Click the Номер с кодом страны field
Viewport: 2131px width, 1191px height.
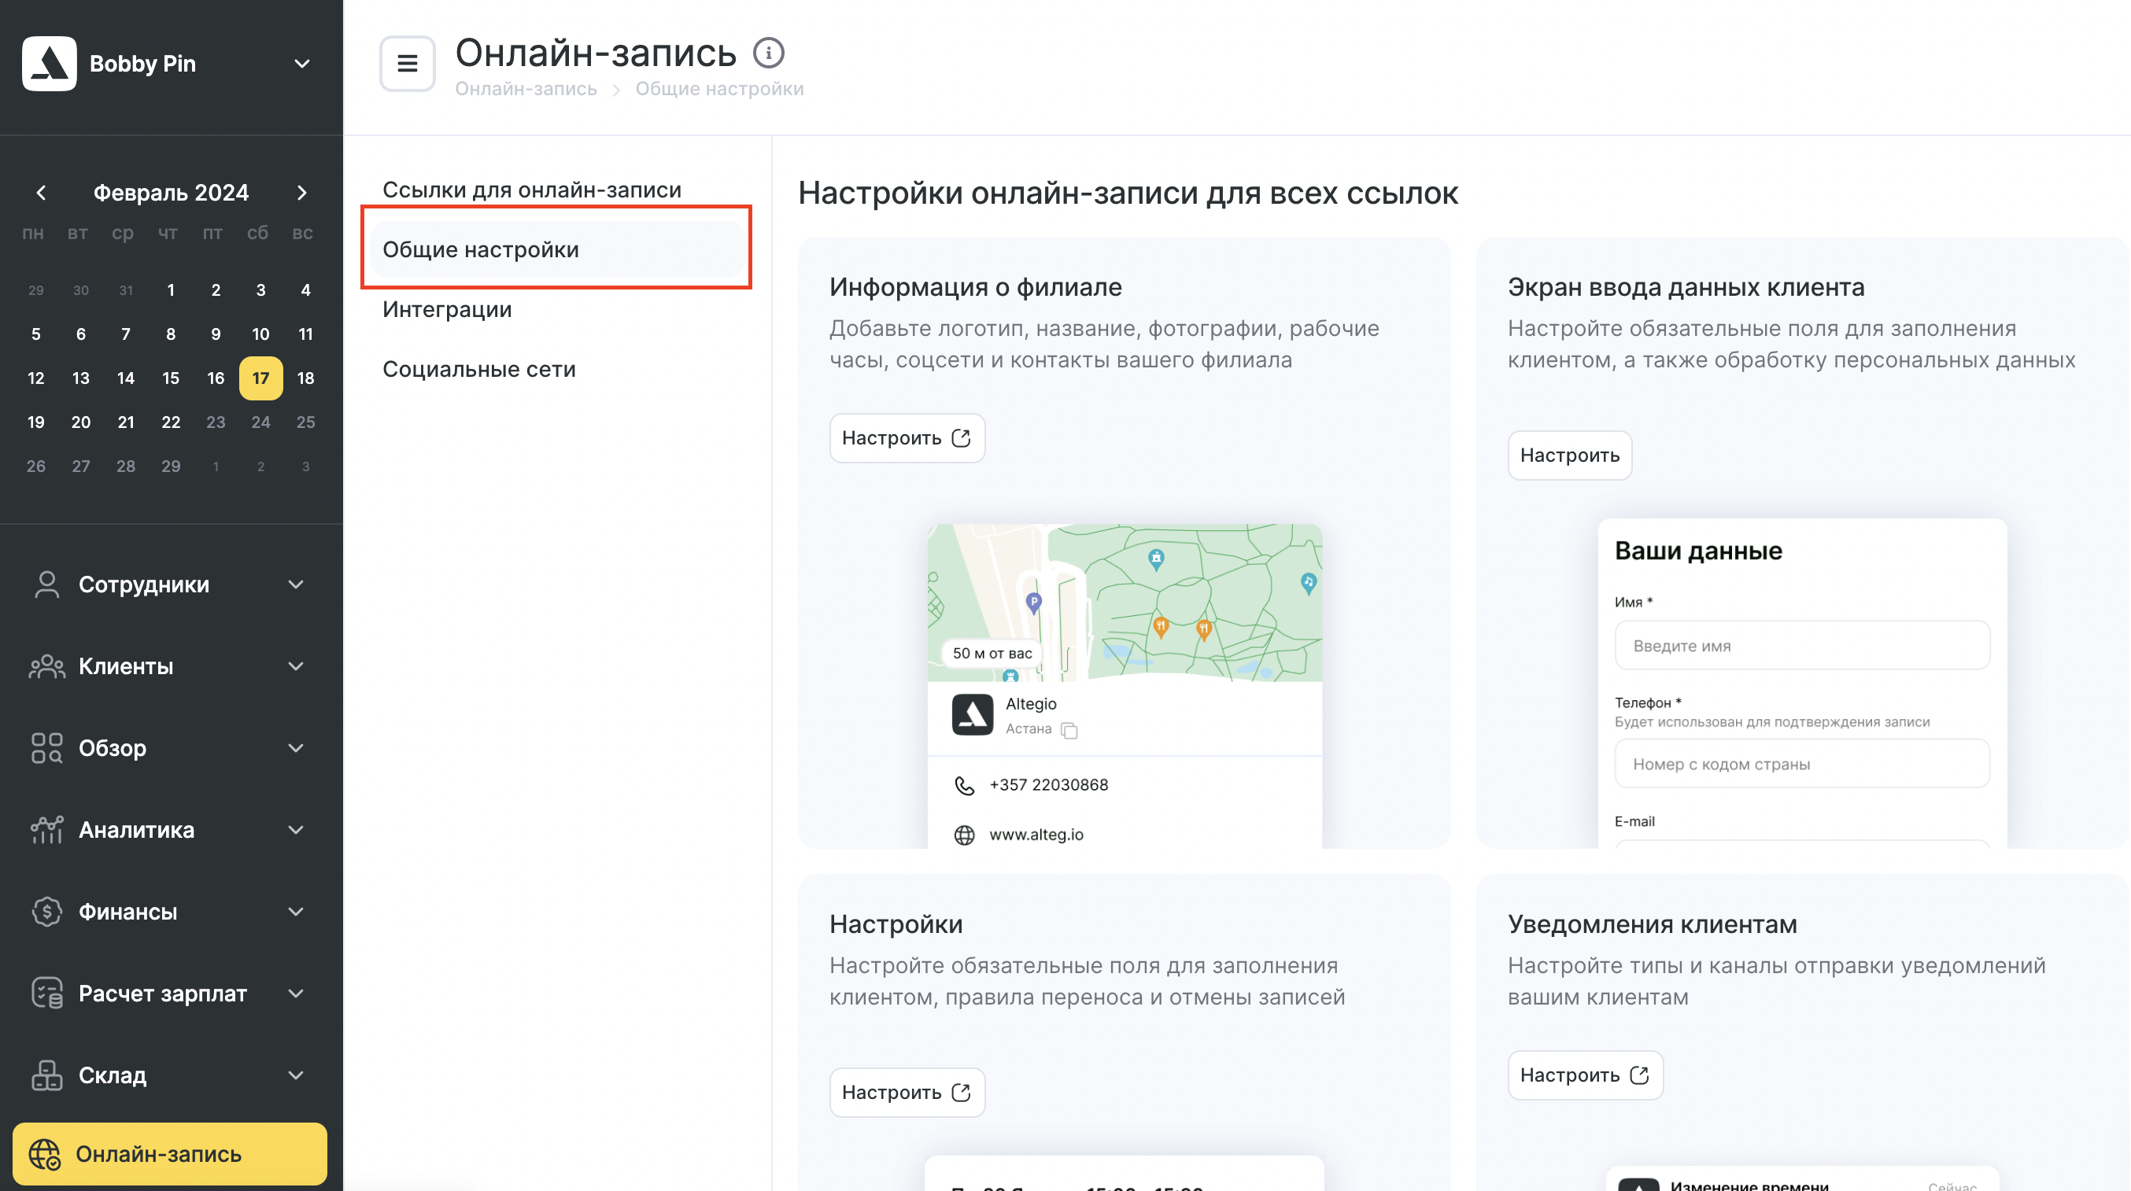click(x=1802, y=763)
